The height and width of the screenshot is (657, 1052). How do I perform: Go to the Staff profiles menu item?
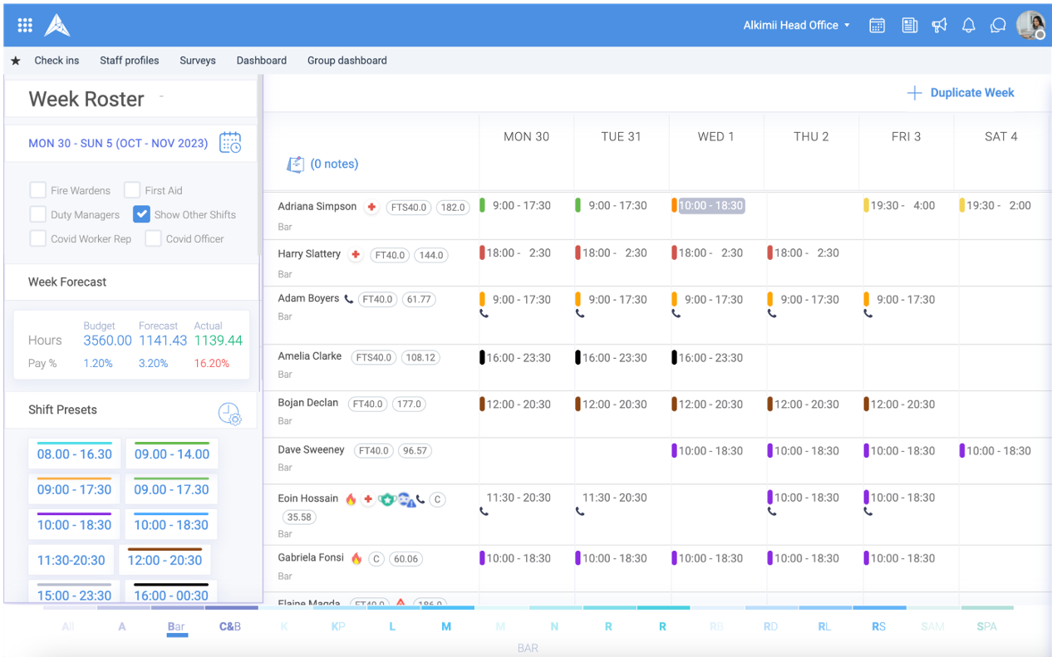pyautogui.click(x=130, y=61)
